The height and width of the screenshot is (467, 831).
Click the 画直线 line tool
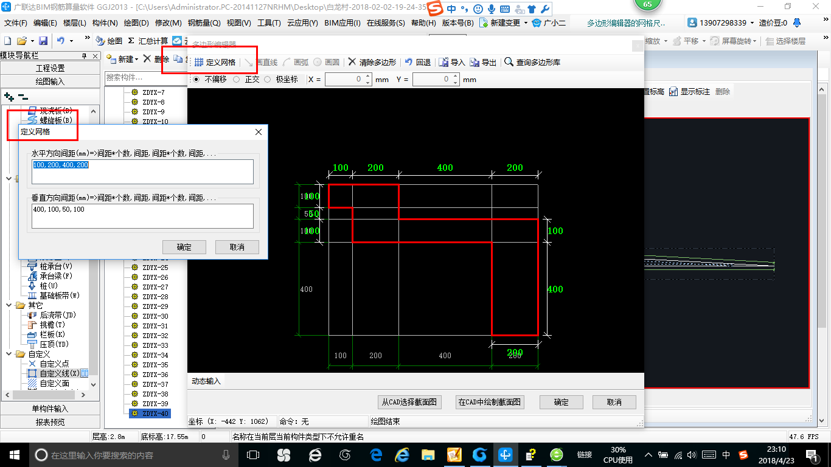tap(260, 62)
